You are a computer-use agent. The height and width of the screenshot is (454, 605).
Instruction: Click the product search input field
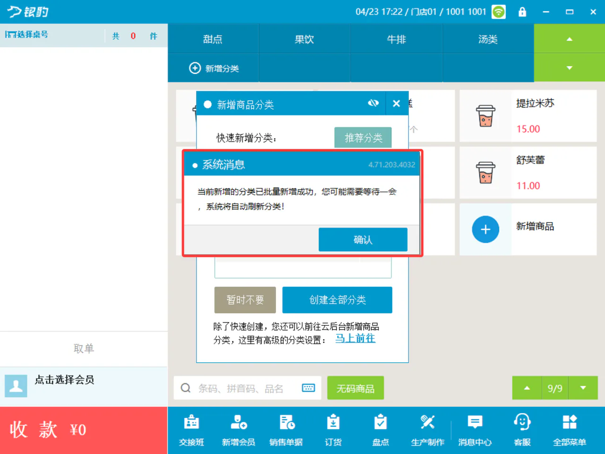248,388
